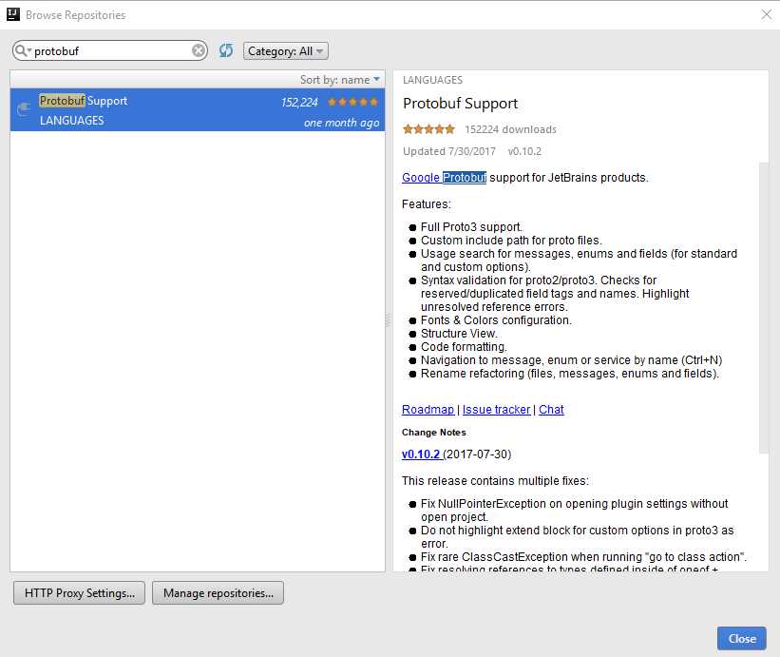780x657 pixels.
Task: Click the star rating in the details pane
Action: tap(428, 129)
